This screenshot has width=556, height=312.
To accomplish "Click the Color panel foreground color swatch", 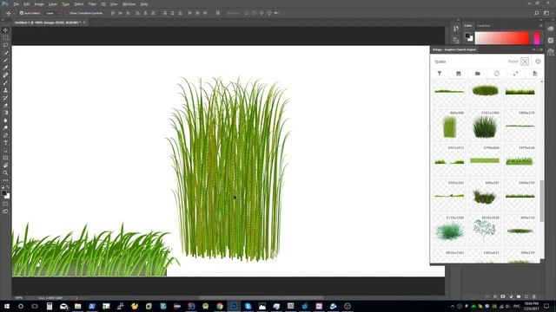I will click(x=467, y=36).
